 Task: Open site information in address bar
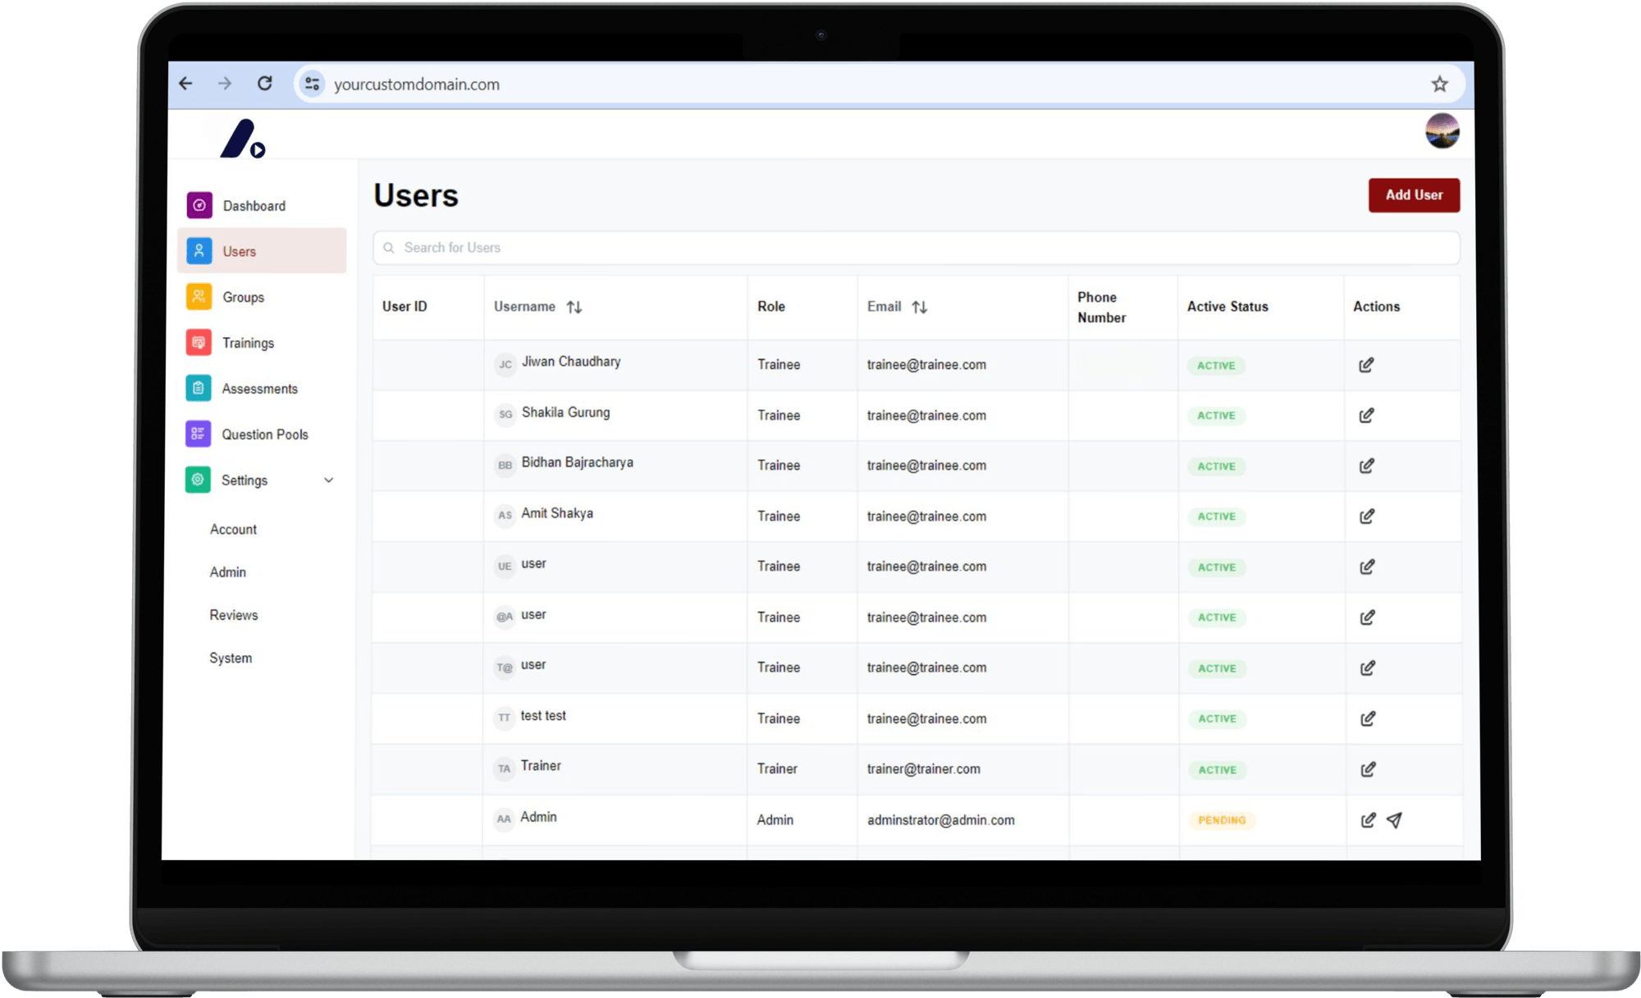312,84
